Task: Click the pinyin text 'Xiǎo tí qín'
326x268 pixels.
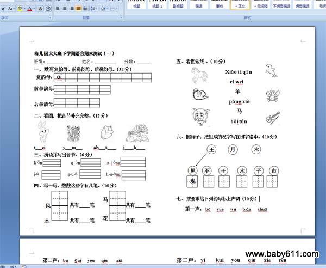Action: [239, 72]
